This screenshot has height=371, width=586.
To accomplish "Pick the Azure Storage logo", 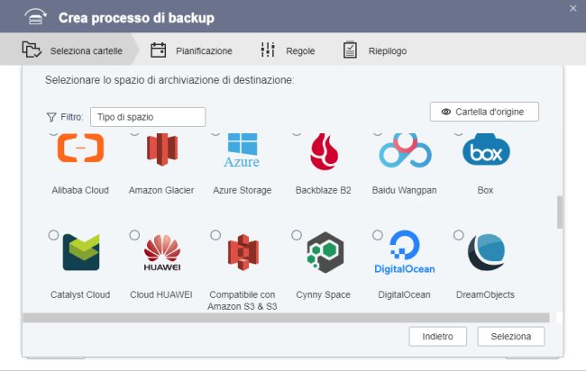I will tap(243, 150).
